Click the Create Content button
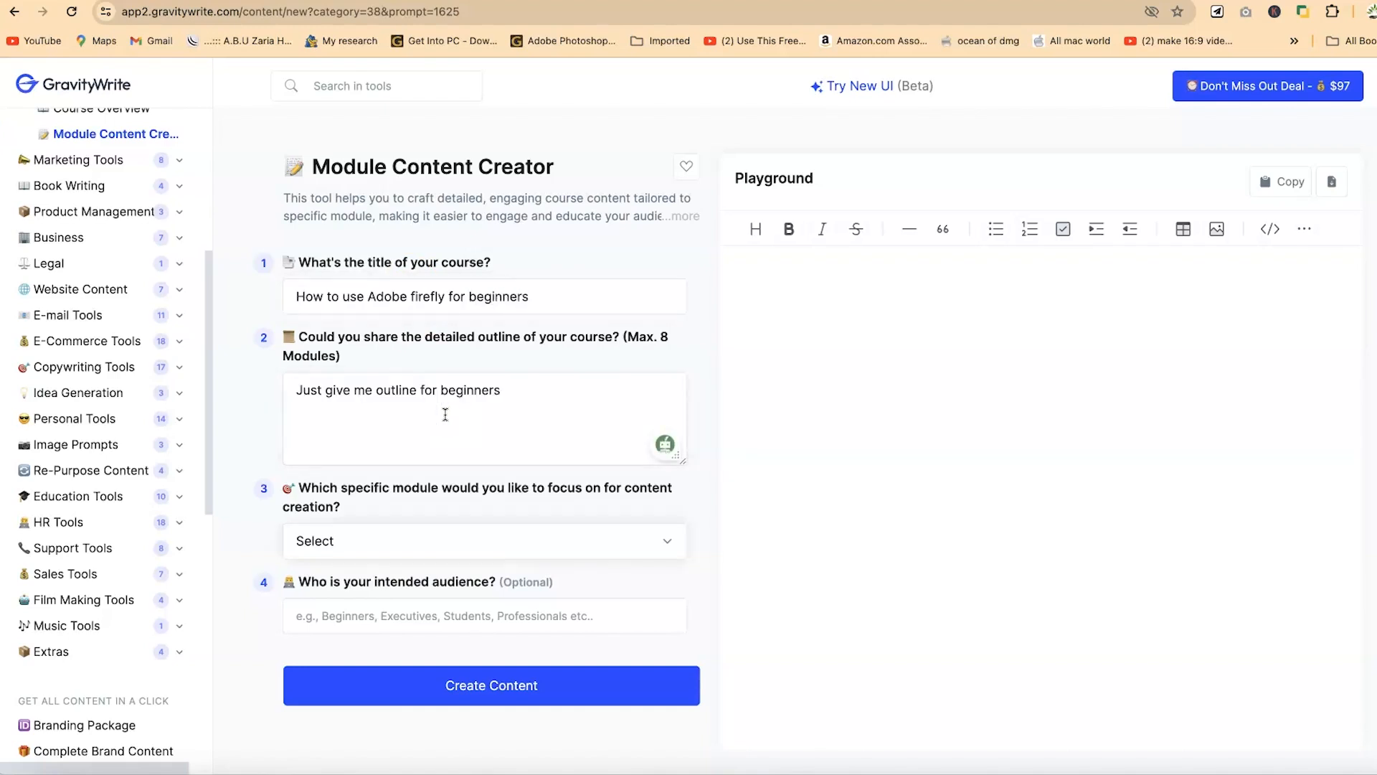 (491, 685)
